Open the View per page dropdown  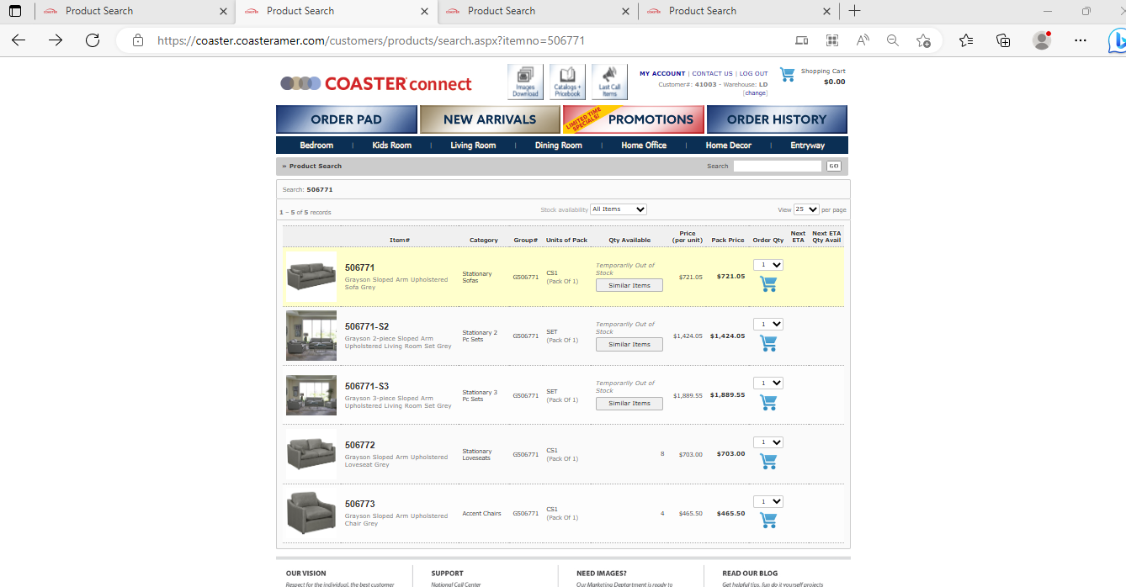[x=806, y=209]
